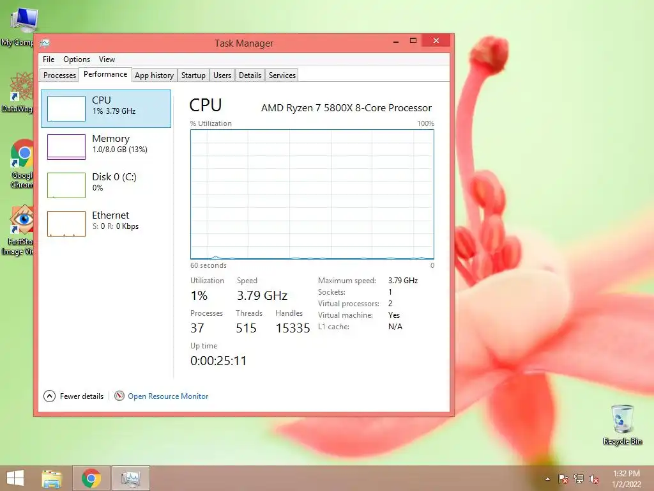654x491 pixels.
Task: Select the Memory resource panel
Action: 106,146
